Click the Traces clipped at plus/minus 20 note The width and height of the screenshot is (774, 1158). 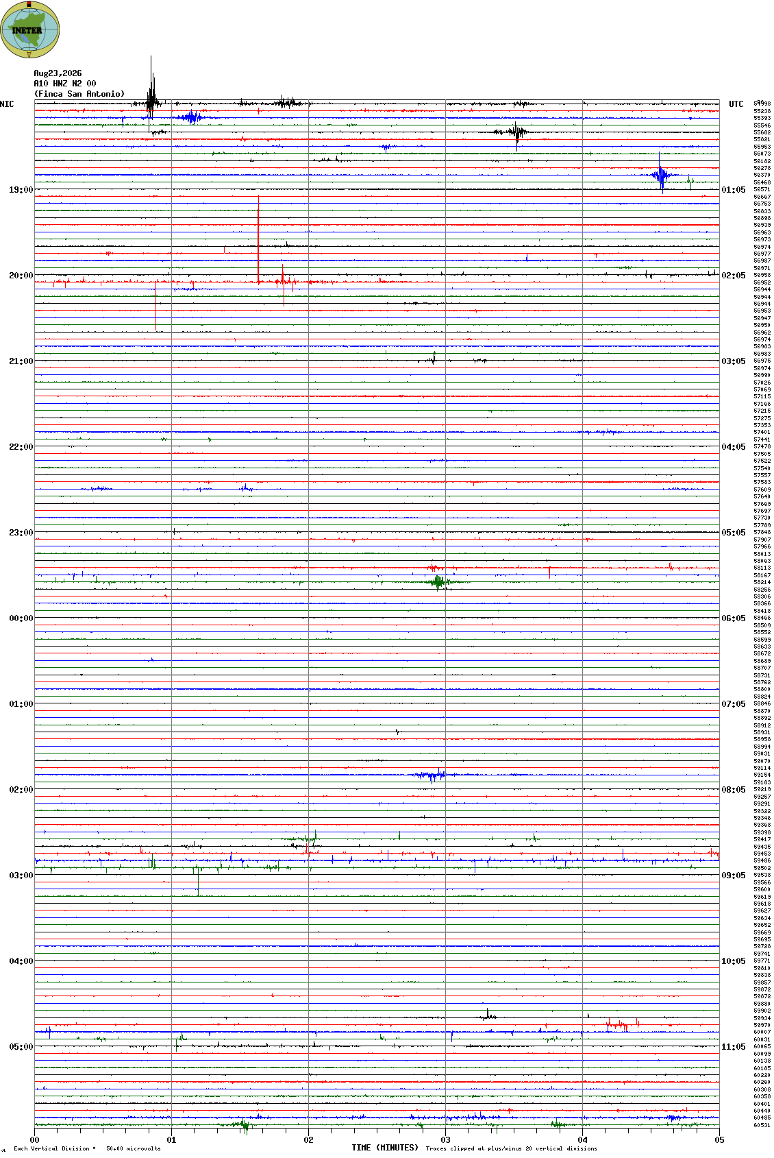click(x=511, y=1148)
